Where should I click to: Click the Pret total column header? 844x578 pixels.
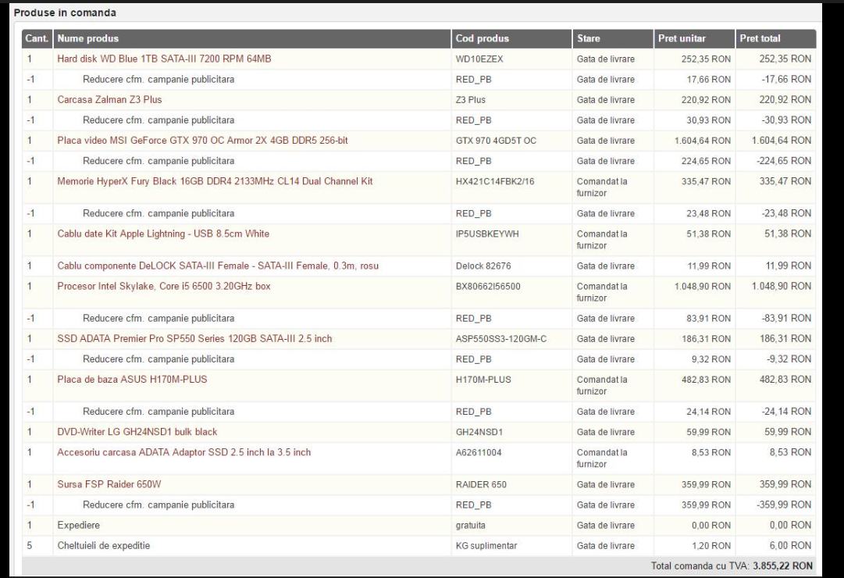[x=775, y=38]
